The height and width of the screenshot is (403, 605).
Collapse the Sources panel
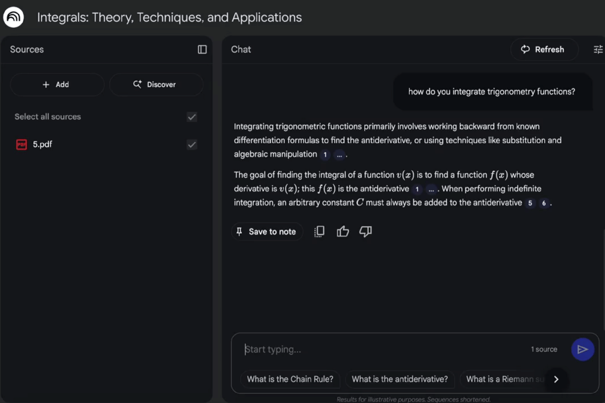click(x=202, y=49)
